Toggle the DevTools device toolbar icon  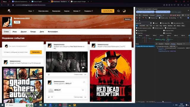140,15
